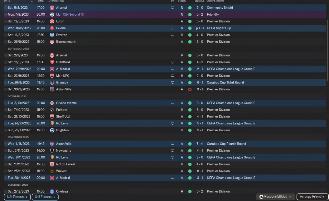This screenshot has height=201, width=329.
Task: Click the Sevilla club badge icon
Action: [x=52, y=28]
